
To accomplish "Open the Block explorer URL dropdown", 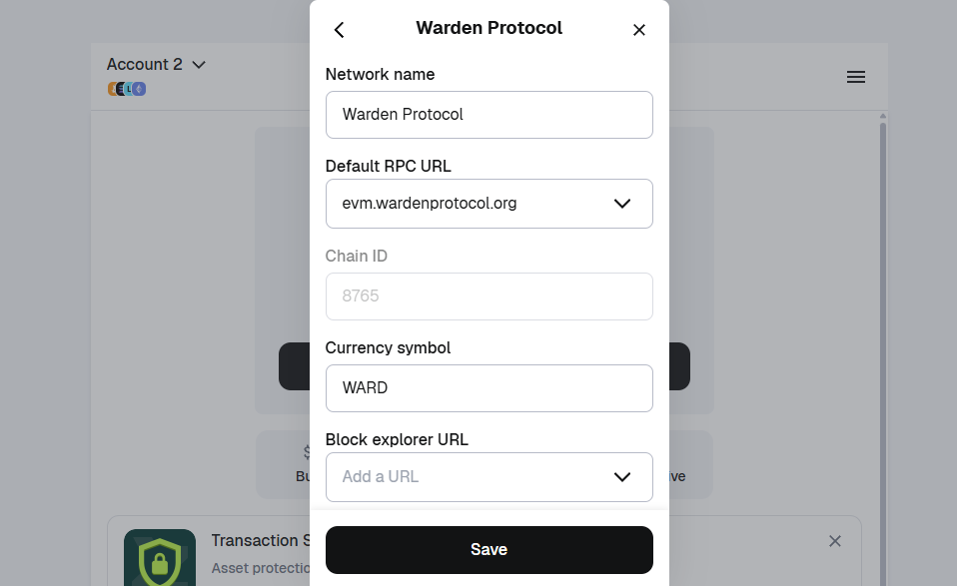I will click(622, 476).
